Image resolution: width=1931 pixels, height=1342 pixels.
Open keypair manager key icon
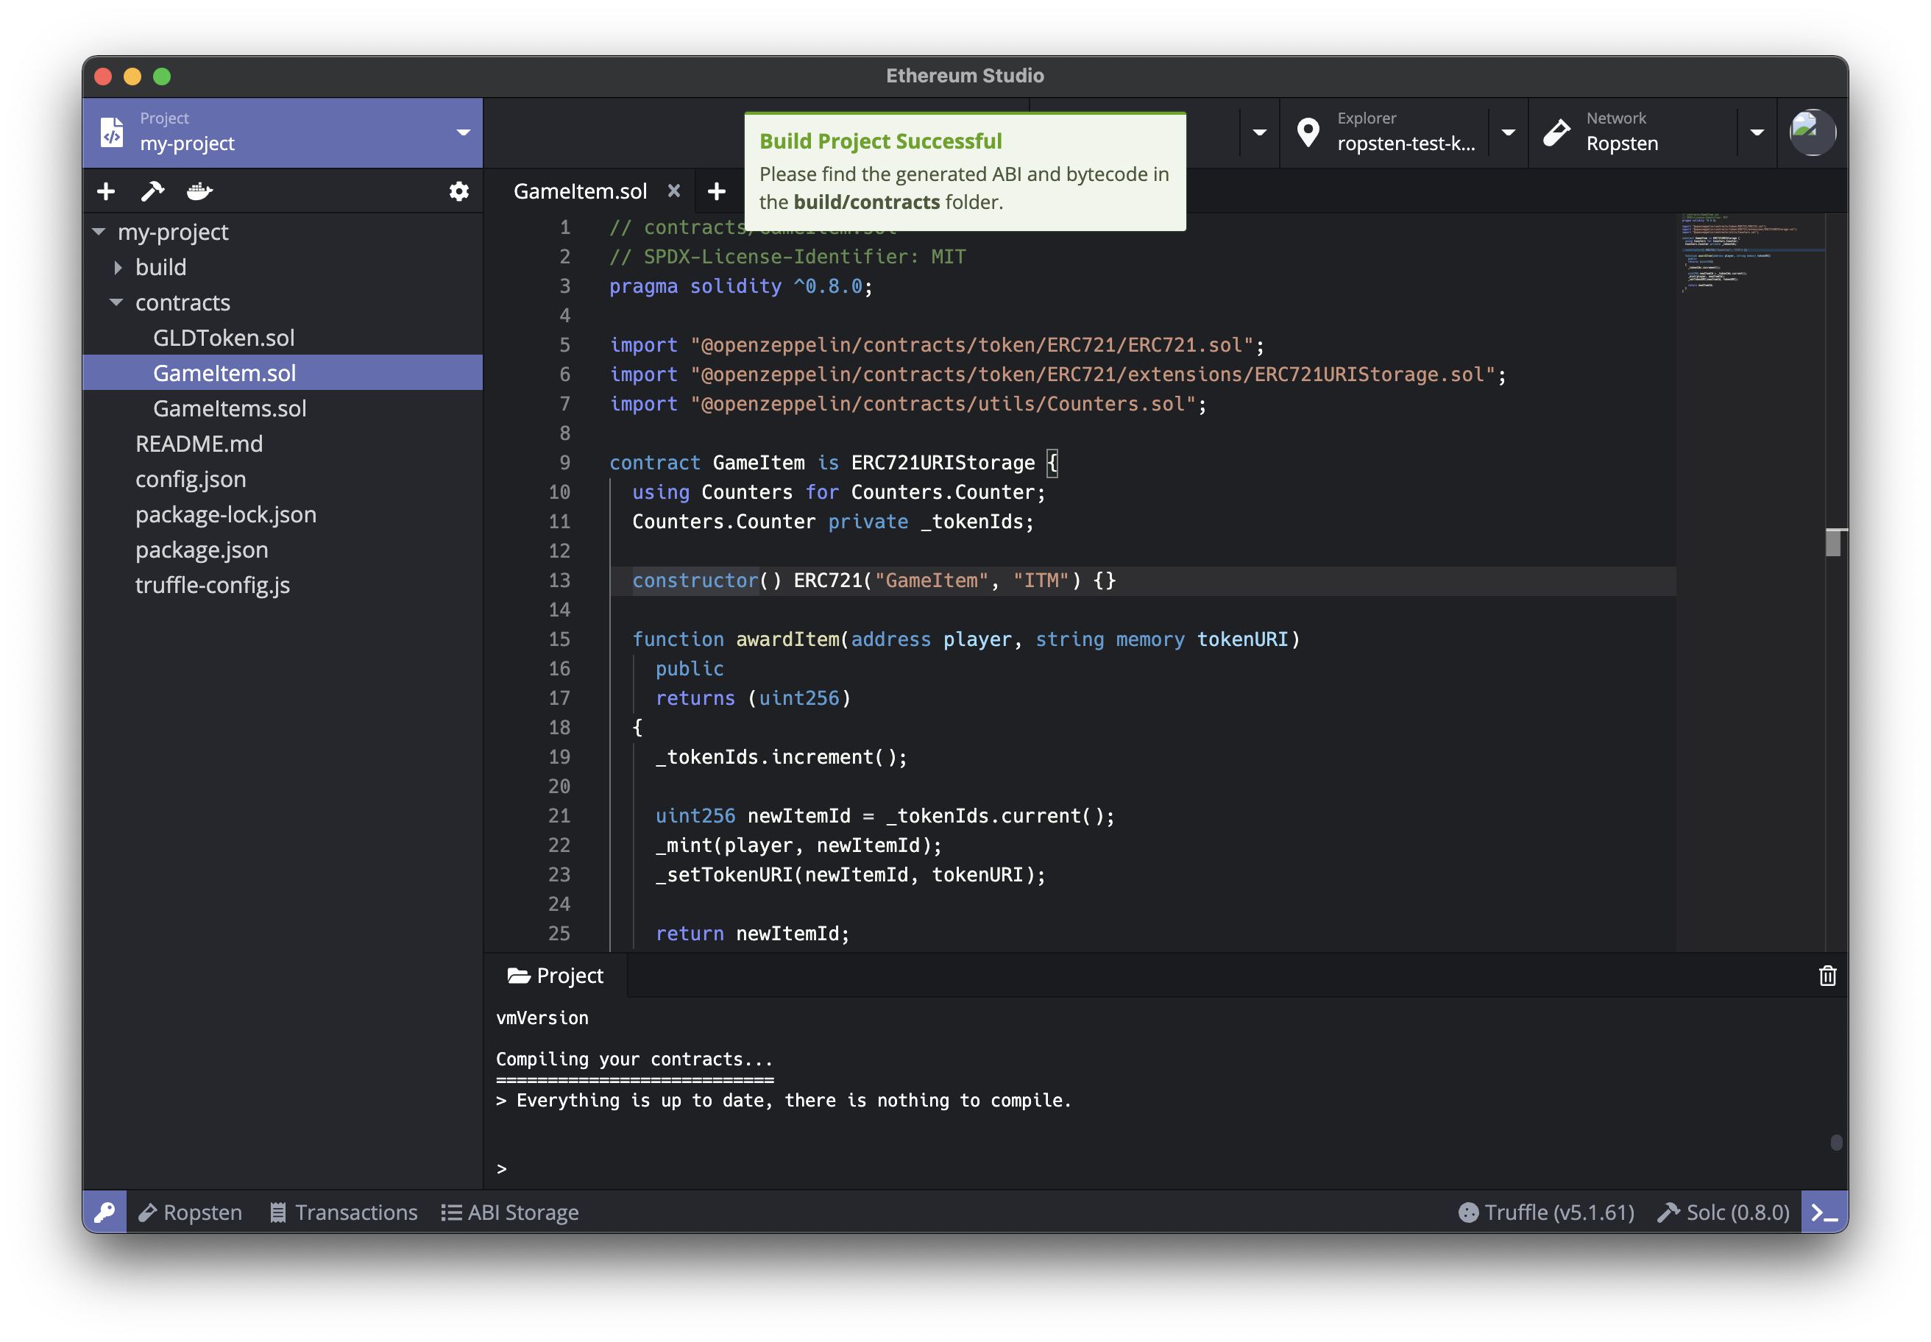[105, 1212]
